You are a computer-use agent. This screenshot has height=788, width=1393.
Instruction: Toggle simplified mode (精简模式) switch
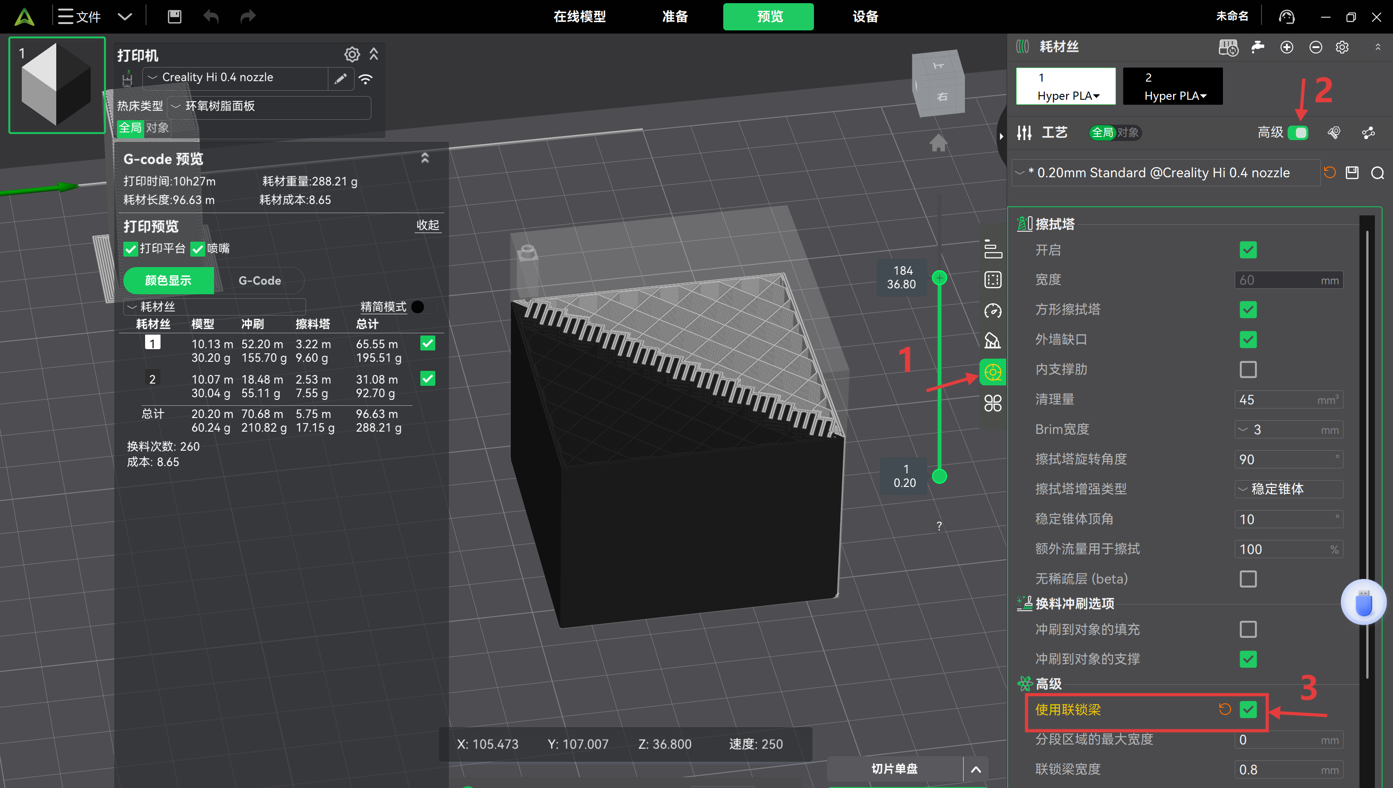pos(424,307)
